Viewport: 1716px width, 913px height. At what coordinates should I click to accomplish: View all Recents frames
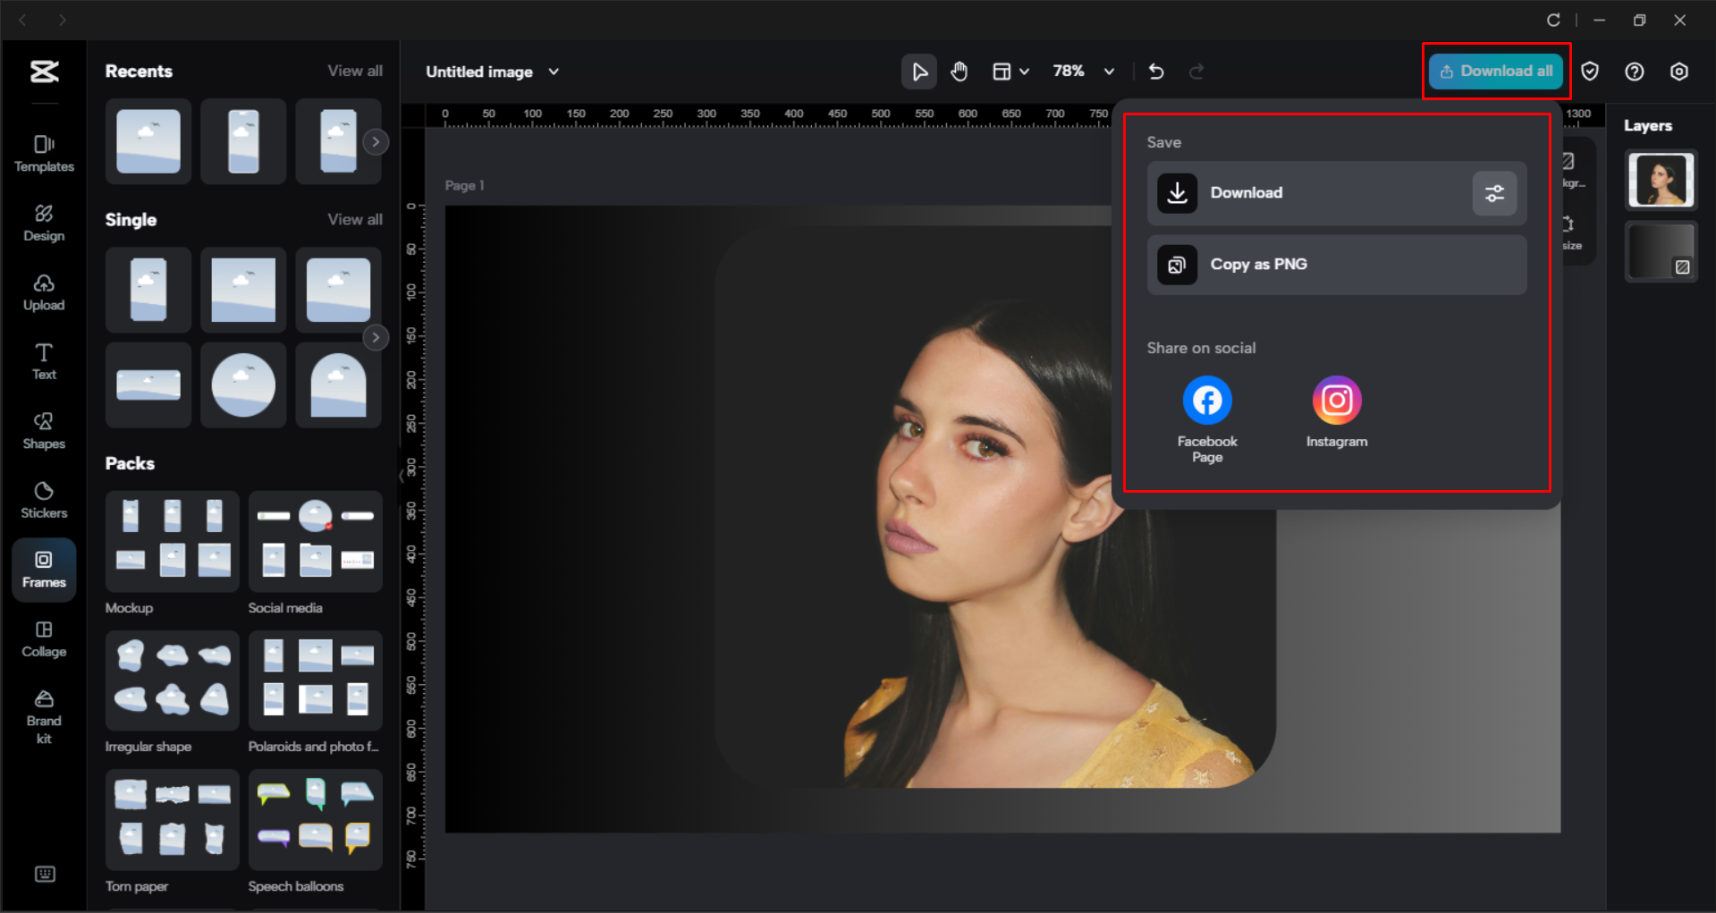[x=354, y=71]
